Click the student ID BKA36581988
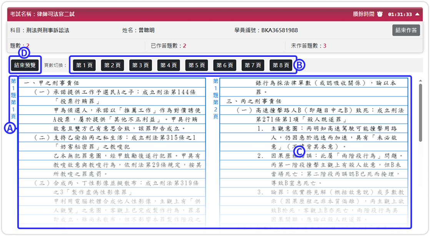Screen dimensions: 430x236 pos(280,30)
